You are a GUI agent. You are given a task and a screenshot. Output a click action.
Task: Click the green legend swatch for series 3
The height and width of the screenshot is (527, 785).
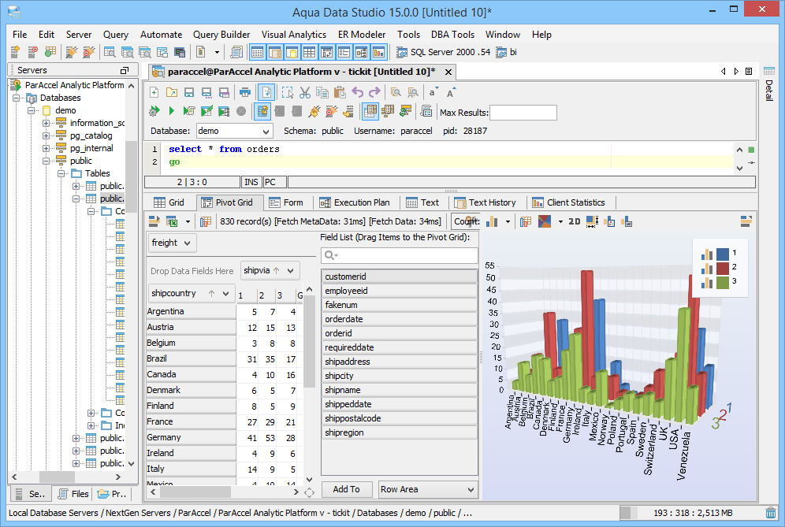pyautogui.click(x=723, y=282)
